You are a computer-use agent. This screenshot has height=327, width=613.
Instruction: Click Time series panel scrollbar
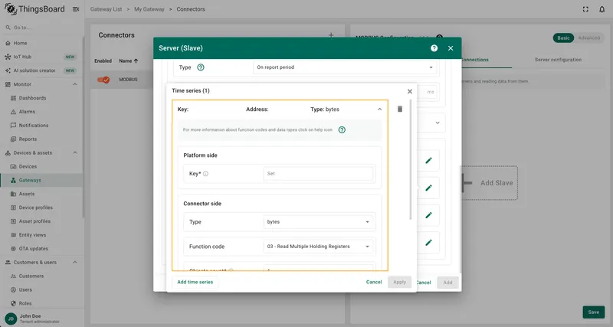(x=411, y=159)
